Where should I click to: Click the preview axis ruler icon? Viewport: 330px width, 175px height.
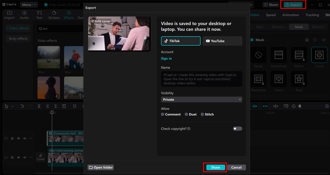(276, 106)
